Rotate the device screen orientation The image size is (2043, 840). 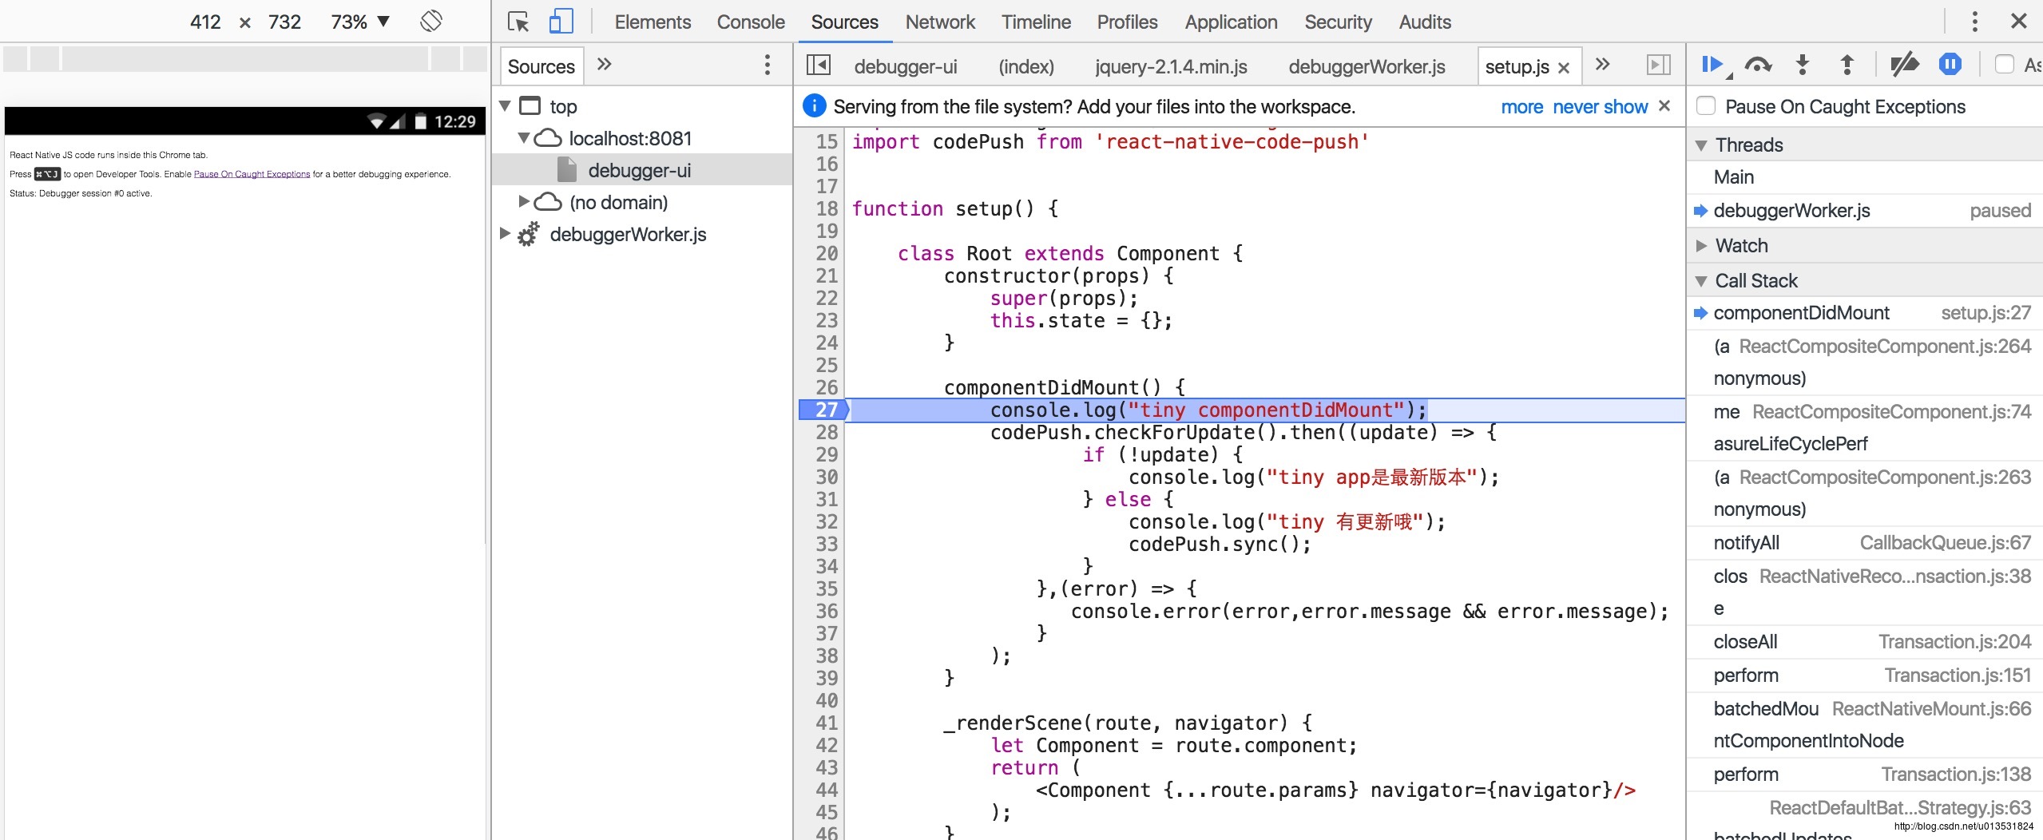point(431,21)
